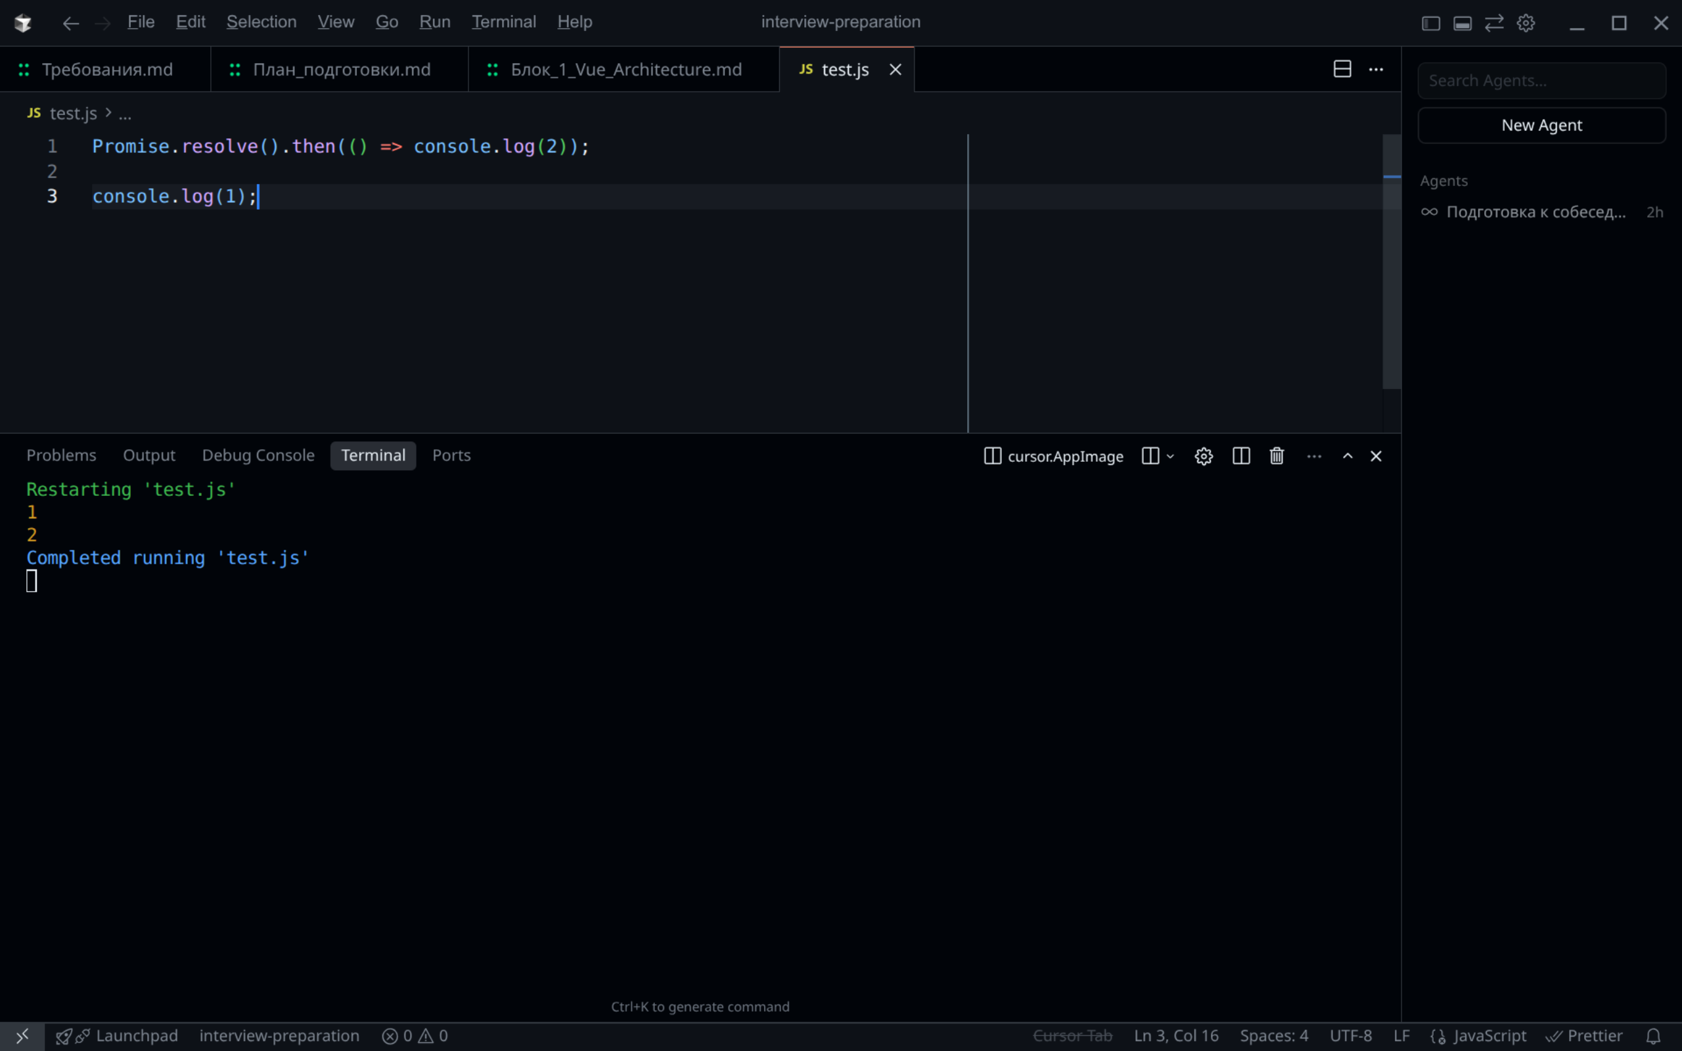Focus the Search Agents input field

coord(1541,81)
